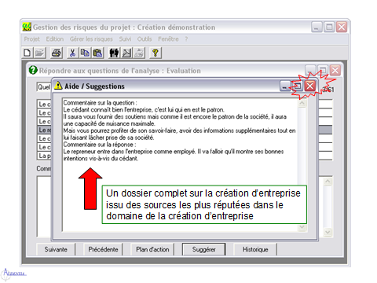Open the Fenêtre menu
The height and width of the screenshot is (283, 377).
pos(168,39)
